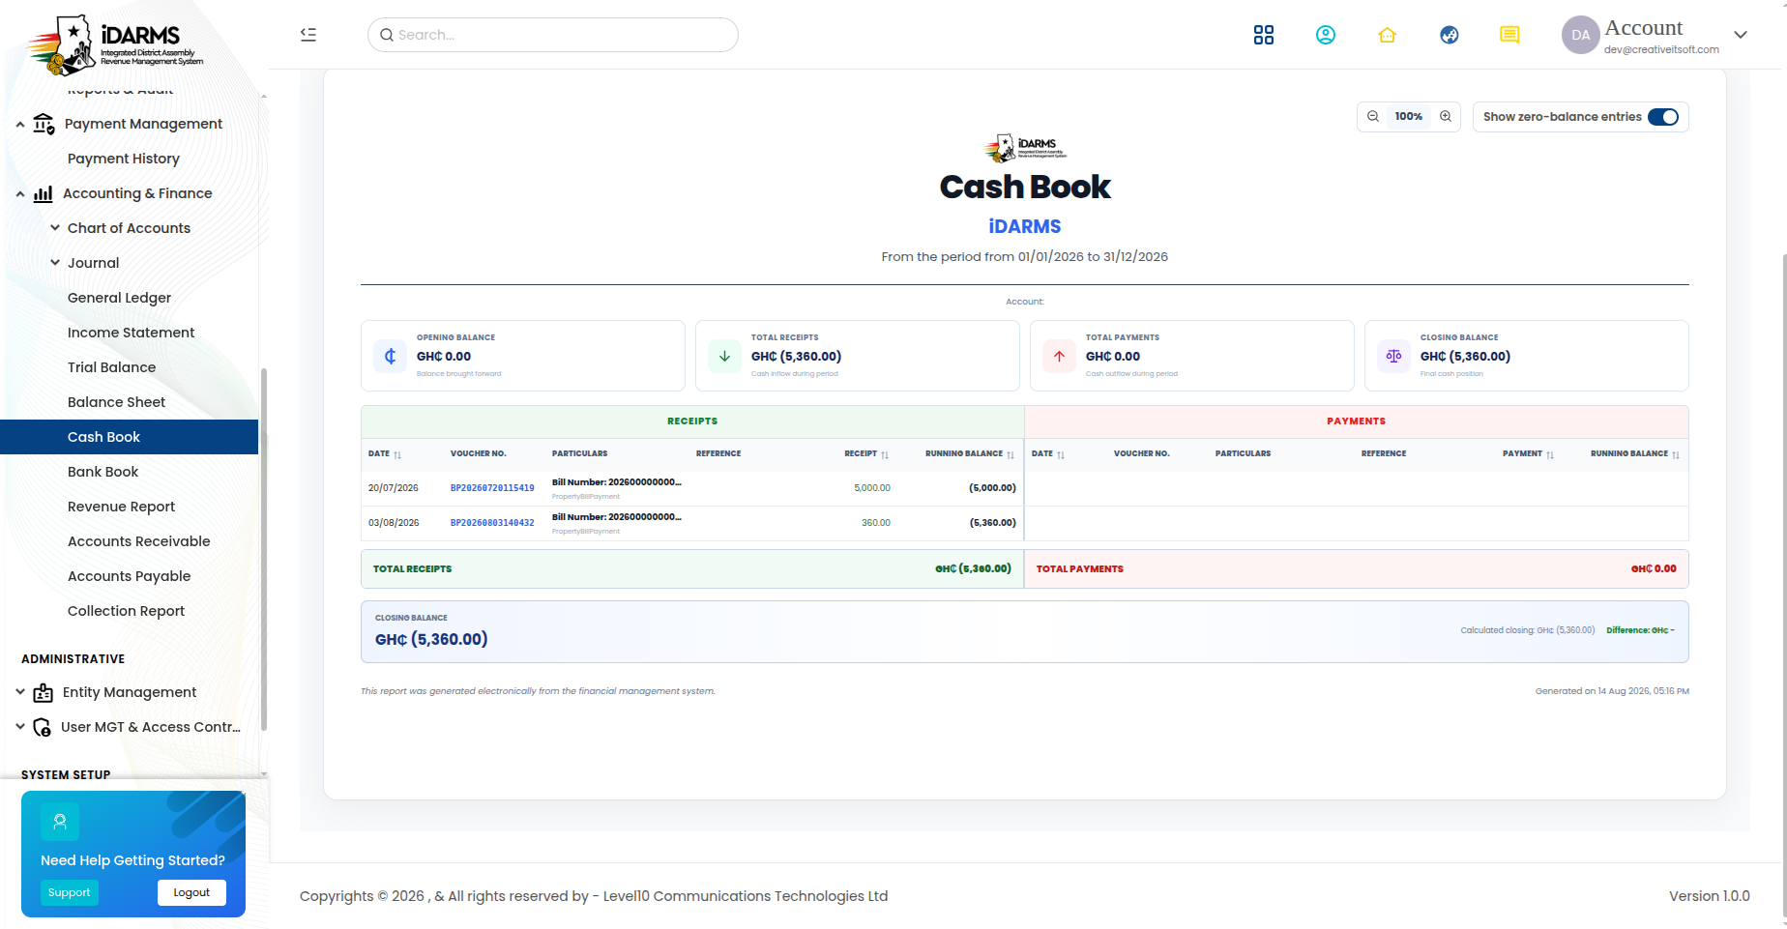The image size is (1787, 929).
Task: Click the Logout button
Action: (x=191, y=892)
